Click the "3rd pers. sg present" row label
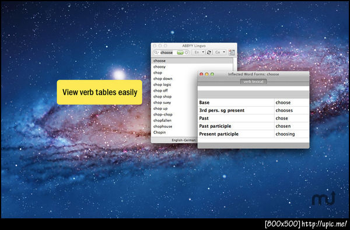350x230 pixels. click(x=222, y=110)
